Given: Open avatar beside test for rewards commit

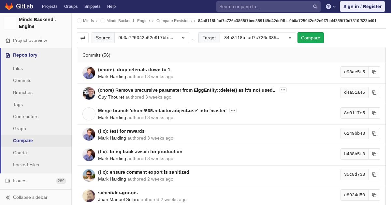Looking at the screenshot, I should coord(89,134).
